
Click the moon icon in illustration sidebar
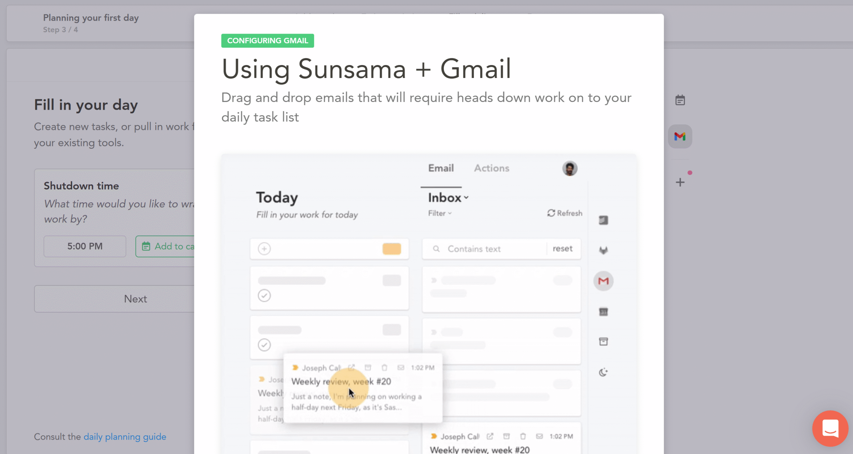(x=603, y=372)
